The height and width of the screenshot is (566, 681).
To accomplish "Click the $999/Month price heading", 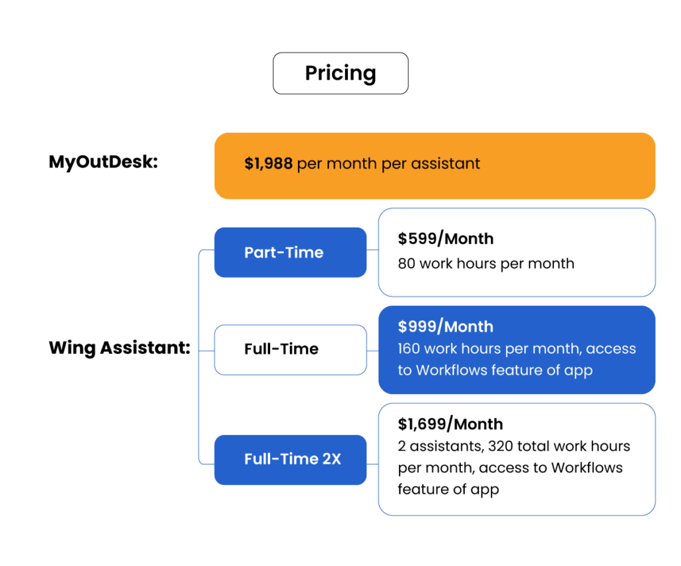I will (446, 327).
